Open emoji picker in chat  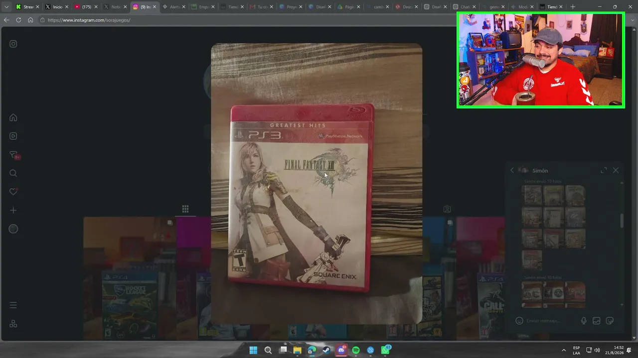point(519,321)
